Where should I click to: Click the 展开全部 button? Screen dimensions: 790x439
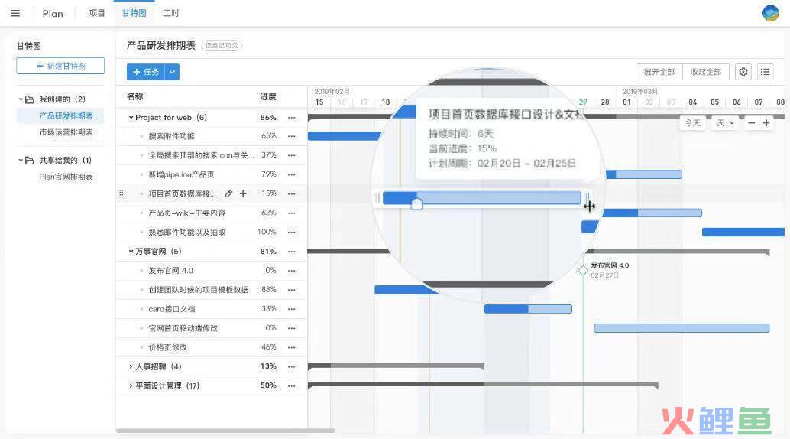(659, 72)
